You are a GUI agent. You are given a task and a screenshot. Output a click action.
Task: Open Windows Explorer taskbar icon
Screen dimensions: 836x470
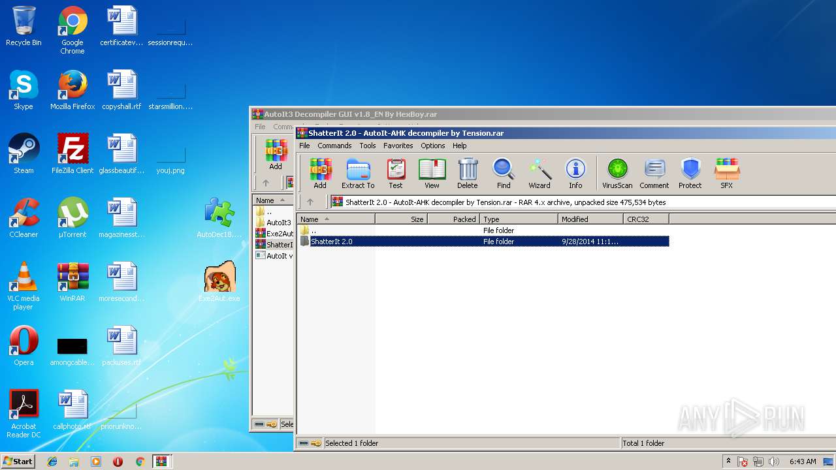(74, 462)
